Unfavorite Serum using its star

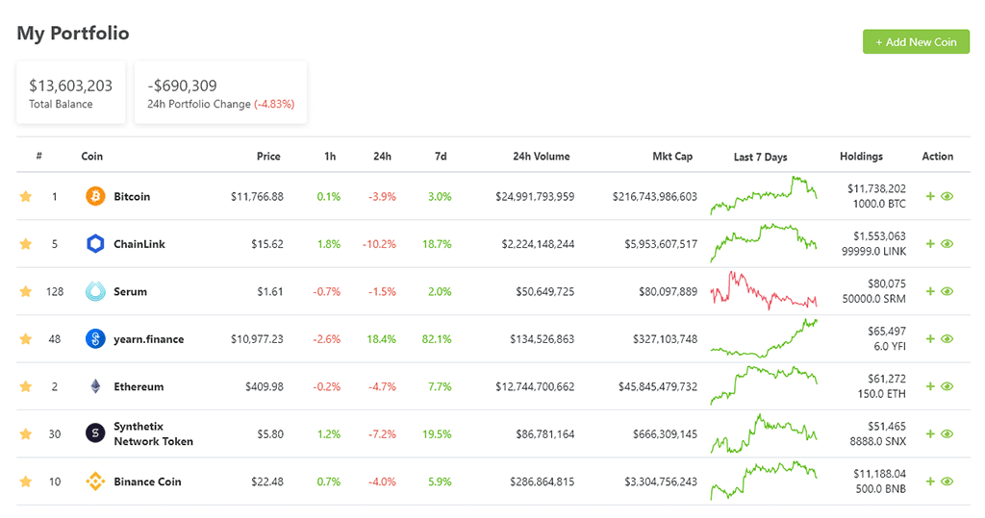tap(26, 291)
